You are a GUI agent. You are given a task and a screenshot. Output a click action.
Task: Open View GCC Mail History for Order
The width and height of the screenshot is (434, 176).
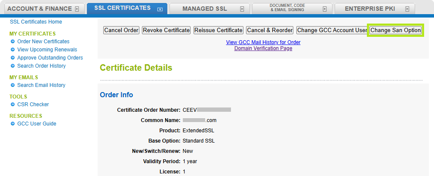coord(263,42)
